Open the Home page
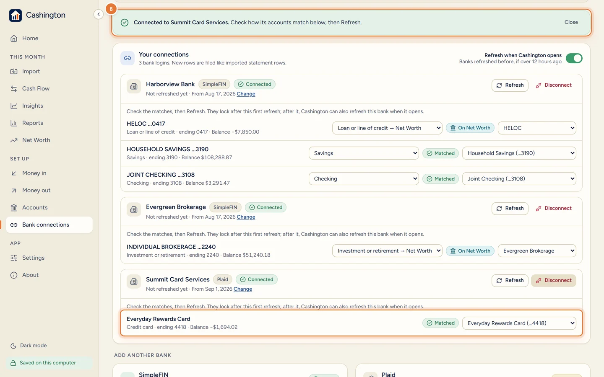This screenshot has width=604, height=377. tap(49, 38)
